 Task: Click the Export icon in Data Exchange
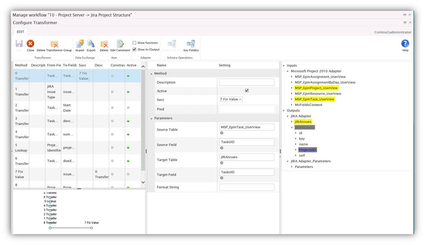[x=91, y=44]
